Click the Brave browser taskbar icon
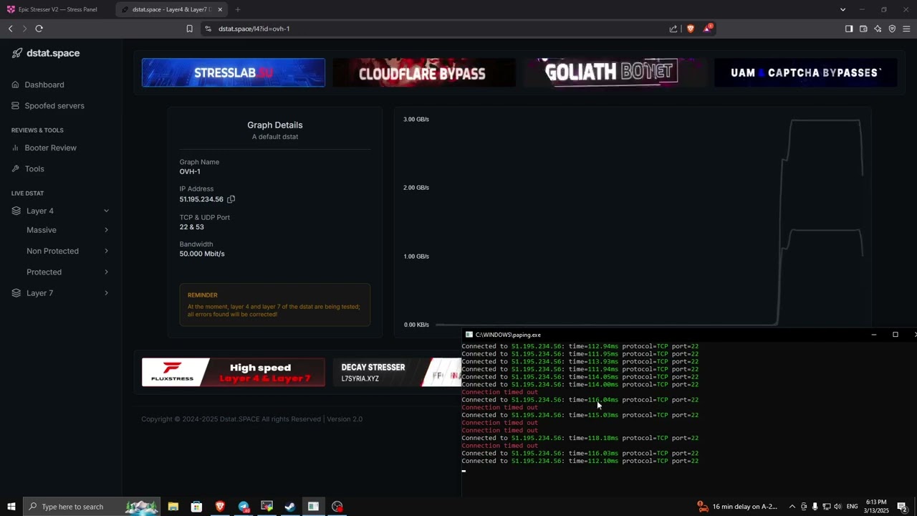The width and height of the screenshot is (917, 516). click(x=220, y=507)
